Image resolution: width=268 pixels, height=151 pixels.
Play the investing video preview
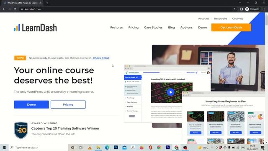coord(170,92)
